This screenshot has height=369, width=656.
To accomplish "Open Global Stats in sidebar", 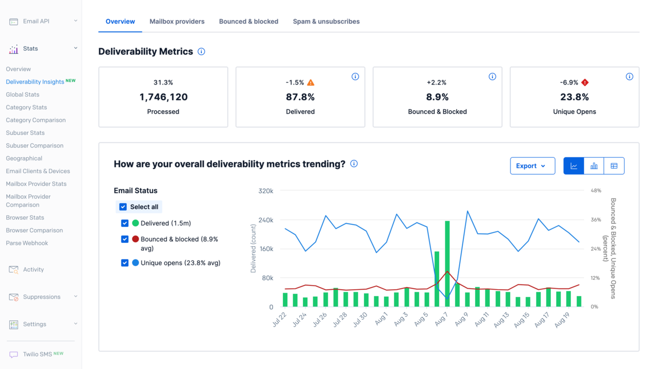I will pyautogui.click(x=23, y=94).
